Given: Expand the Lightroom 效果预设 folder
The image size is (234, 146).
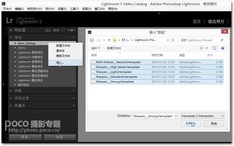Looking at the screenshot, I should coord(15,57).
